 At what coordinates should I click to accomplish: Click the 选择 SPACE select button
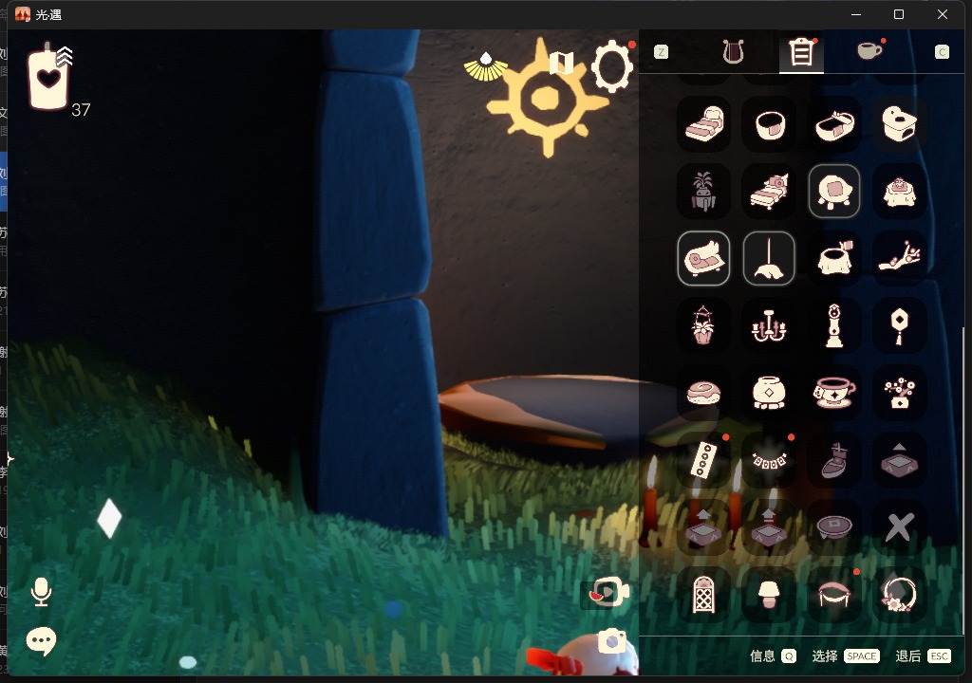click(846, 656)
